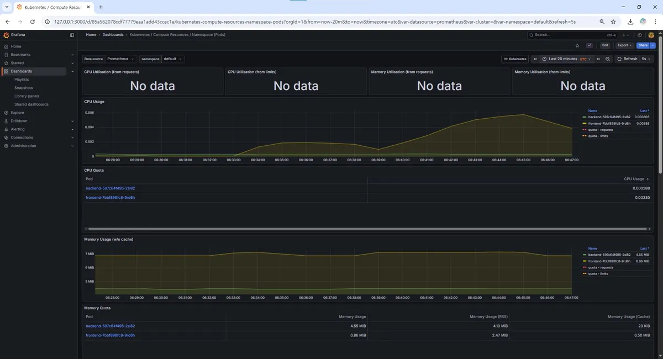Screen dimensions: 663x359
Task: Click the Grafana logo in the sidebar
Action: (x=6, y=35)
